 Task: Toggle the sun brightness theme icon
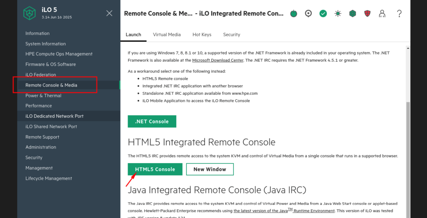pos(338,13)
